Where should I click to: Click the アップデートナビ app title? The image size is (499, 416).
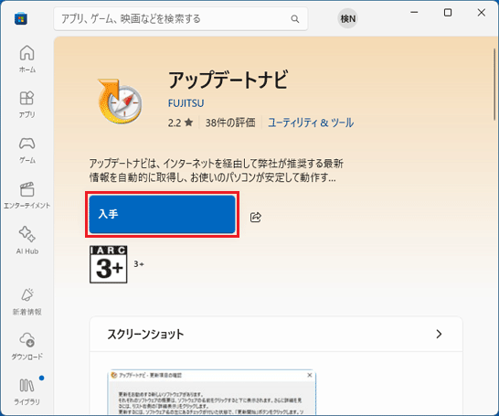pos(228,80)
